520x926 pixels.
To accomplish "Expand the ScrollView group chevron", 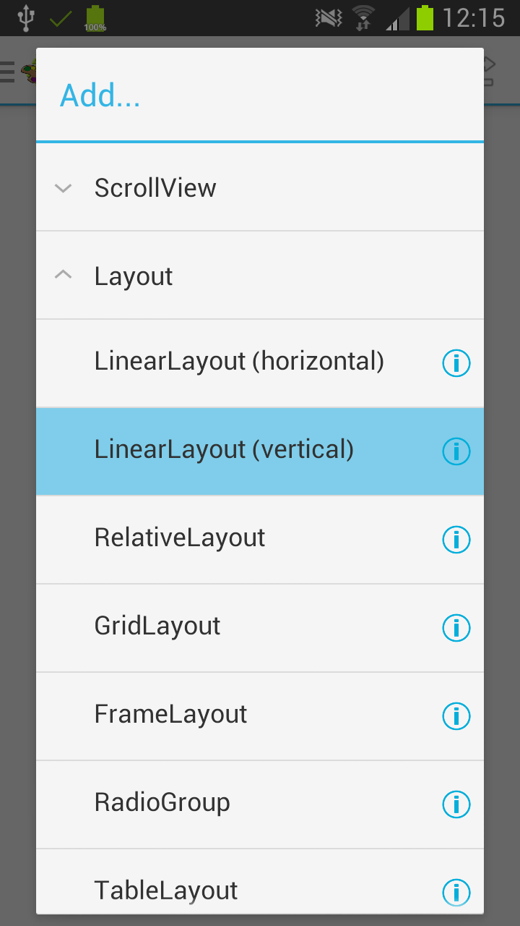I will click(64, 188).
